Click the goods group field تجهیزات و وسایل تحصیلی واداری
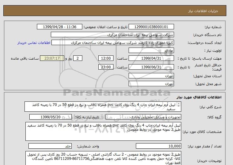233x165 pixels. tap(143, 117)
